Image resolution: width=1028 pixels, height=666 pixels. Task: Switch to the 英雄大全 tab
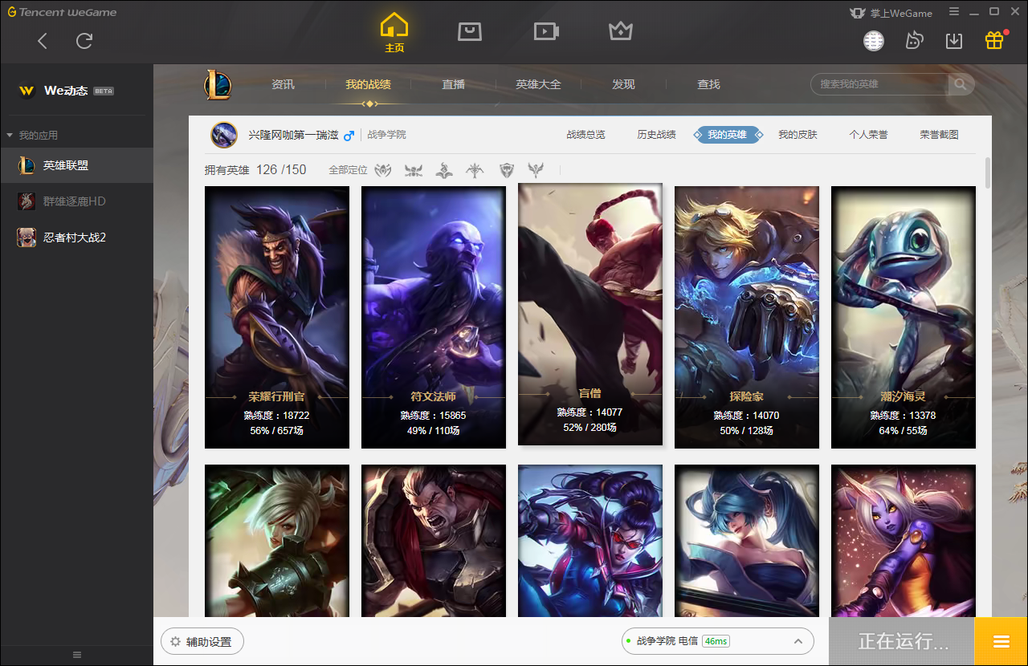click(539, 84)
